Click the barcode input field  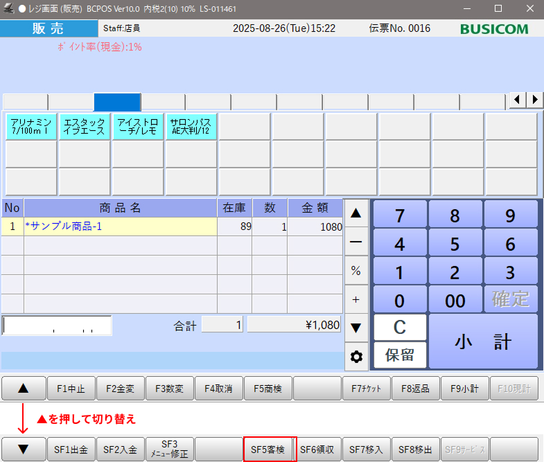pyautogui.click(x=57, y=326)
